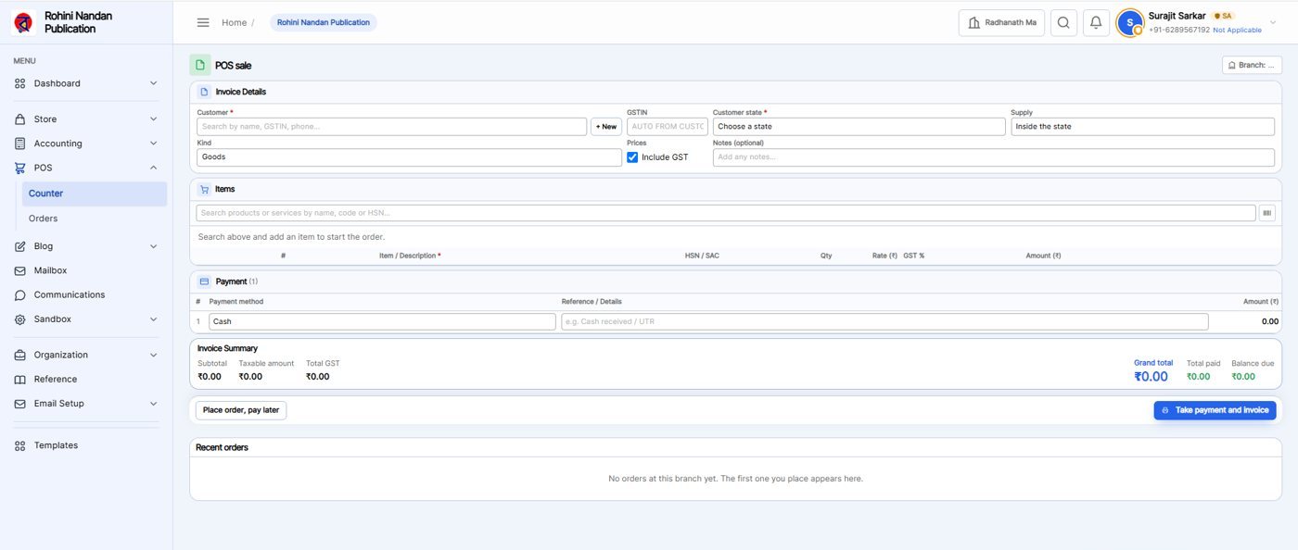The height and width of the screenshot is (550, 1298).
Task: Collapse the POS menu chevron
Action: click(x=154, y=168)
